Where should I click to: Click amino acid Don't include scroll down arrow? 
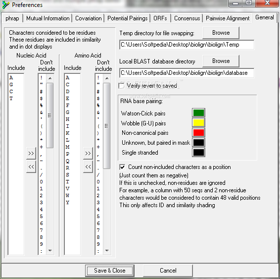[107, 251]
